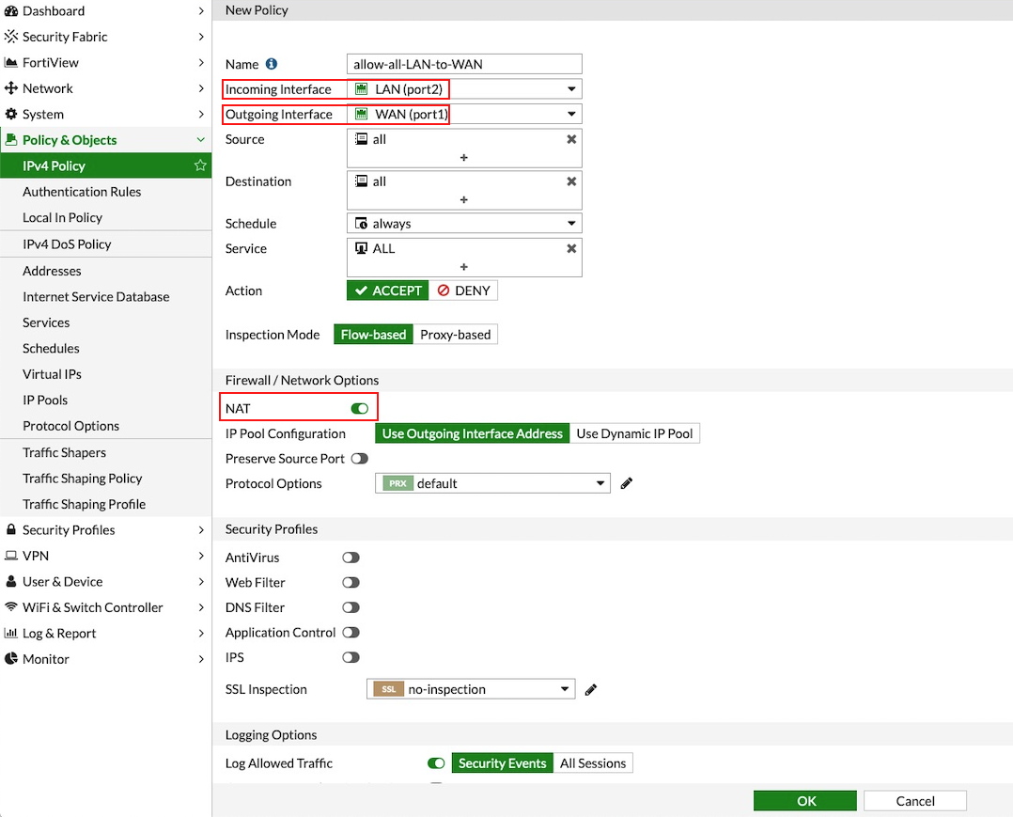Enable the AntiVirus toggle
This screenshot has height=817, width=1013.
(x=351, y=558)
